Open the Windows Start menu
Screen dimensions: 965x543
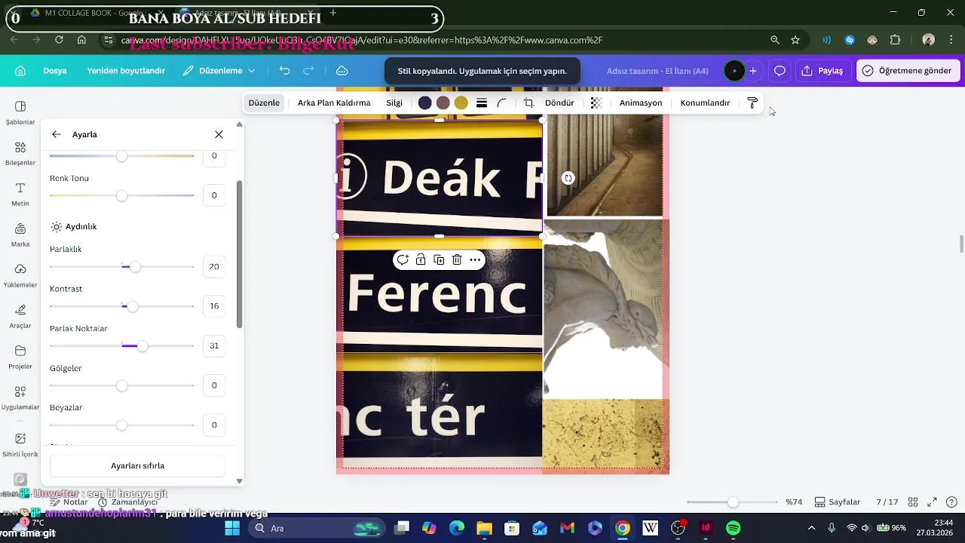(232, 528)
